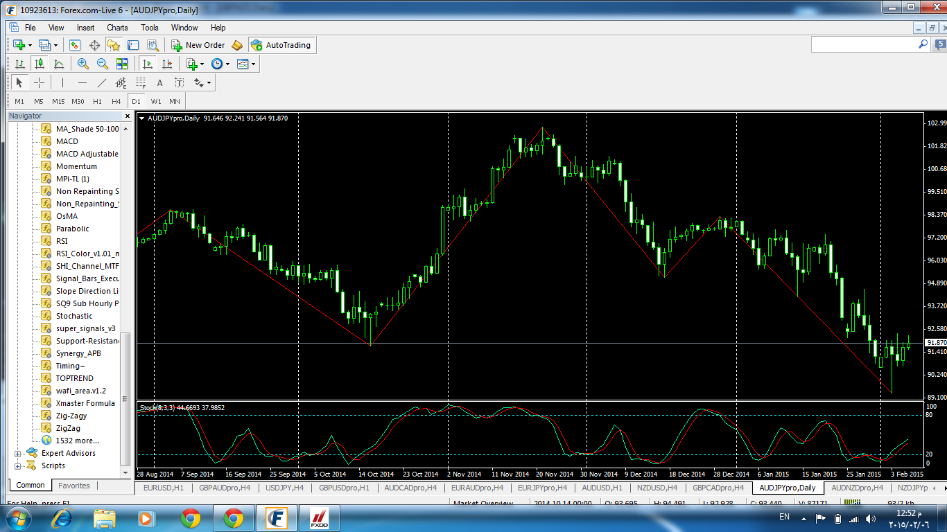This screenshot has width=947, height=532.
Task: Toggle chart auto scroll
Action: click(x=148, y=64)
